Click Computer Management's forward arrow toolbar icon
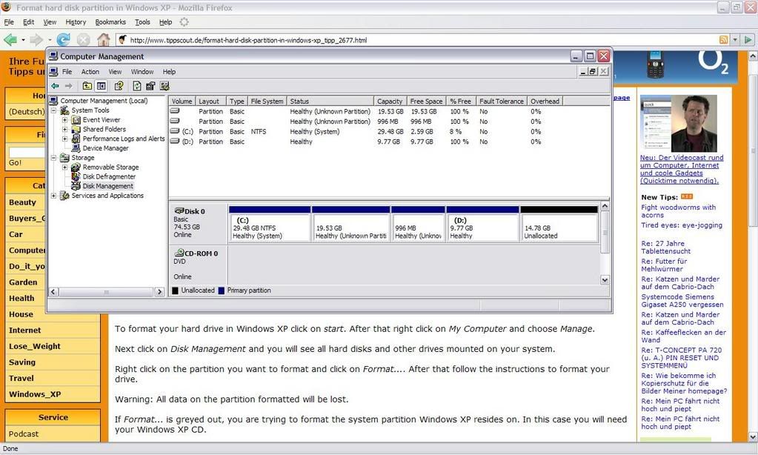Screen dimensions: 758x455 coord(69,86)
